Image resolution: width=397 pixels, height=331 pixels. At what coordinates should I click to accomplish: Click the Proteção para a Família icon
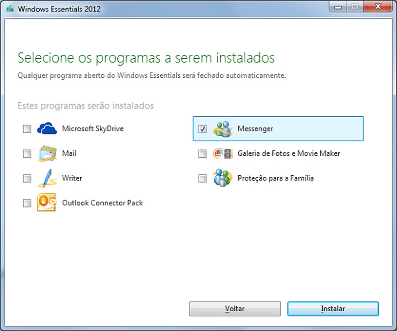(223, 178)
